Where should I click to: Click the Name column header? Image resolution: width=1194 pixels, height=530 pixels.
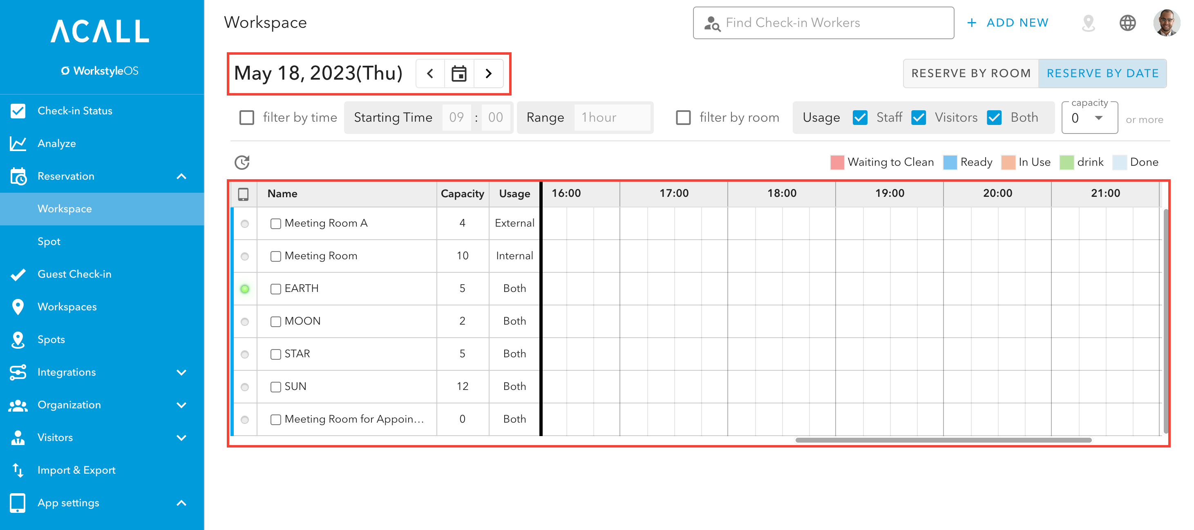(347, 194)
